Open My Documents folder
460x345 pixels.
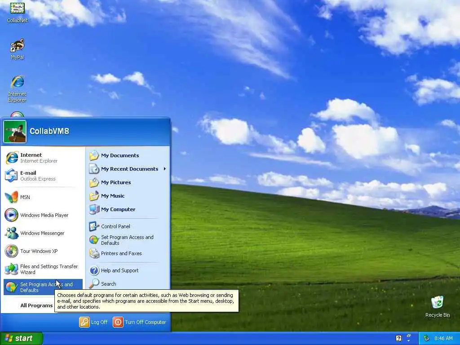point(128,155)
